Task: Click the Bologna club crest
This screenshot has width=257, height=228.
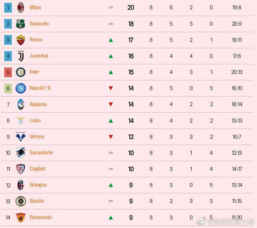Action: [21, 185]
